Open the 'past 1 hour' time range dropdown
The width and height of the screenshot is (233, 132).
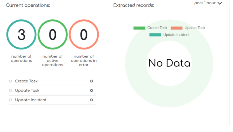click(208, 3)
